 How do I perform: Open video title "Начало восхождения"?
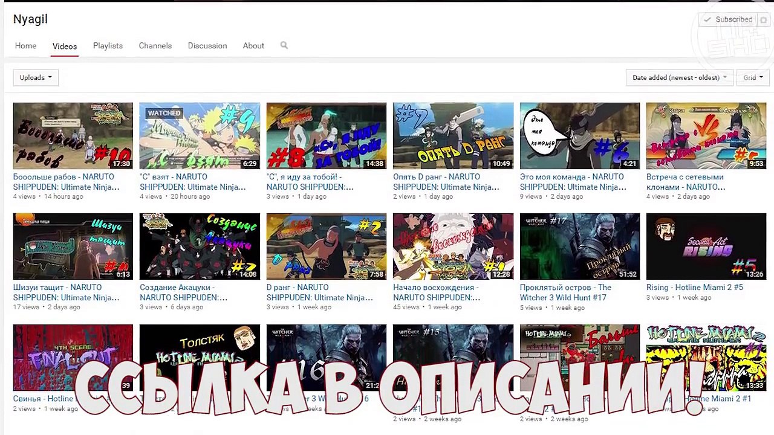pyautogui.click(x=437, y=292)
